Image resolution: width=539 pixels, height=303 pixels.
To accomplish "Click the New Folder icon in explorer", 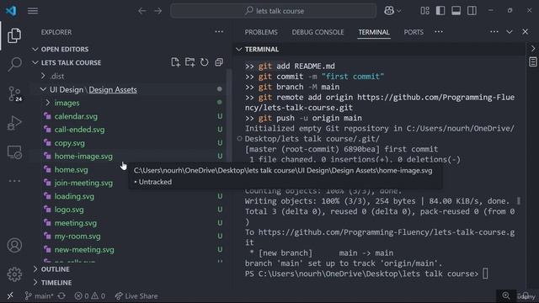I will pyautogui.click(x=189, y=62).
